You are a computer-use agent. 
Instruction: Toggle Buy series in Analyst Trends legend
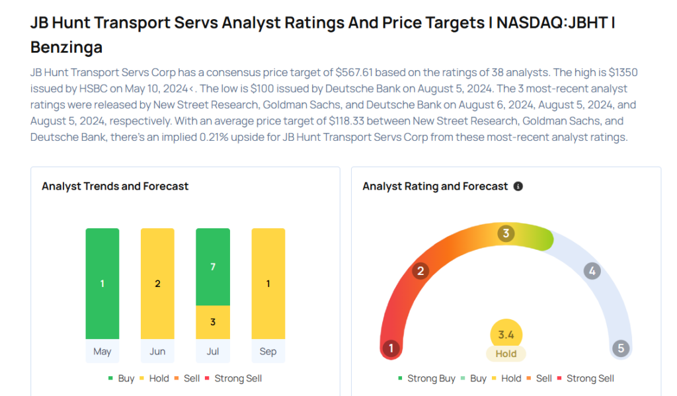click(x=121, y=379)
